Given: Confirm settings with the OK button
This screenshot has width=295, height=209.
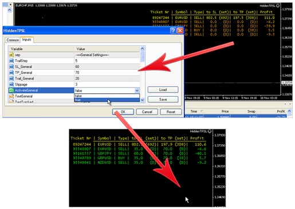Looking at the screenshot, I should tap(123, 112).
